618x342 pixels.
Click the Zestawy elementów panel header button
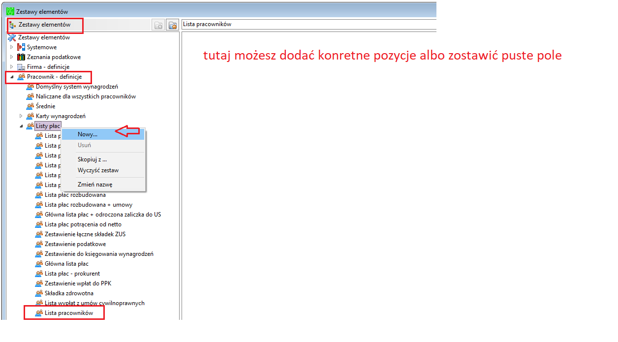[45, 25]
